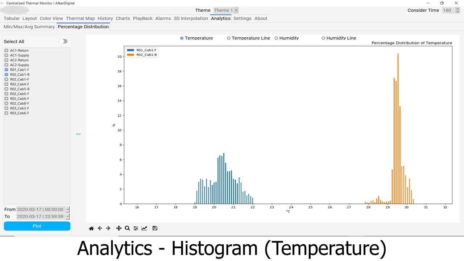Select the Humidity Line radio button
The image size is (464, 261).
pos(323,38)
